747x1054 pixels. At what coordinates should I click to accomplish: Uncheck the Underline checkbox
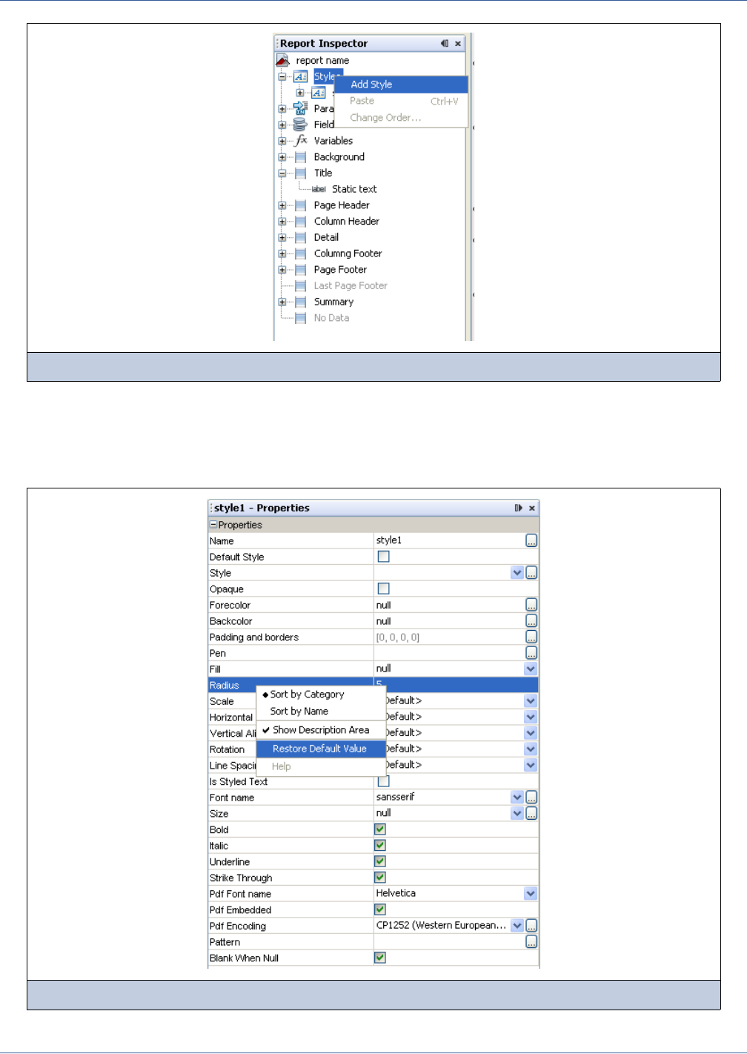(x=380, y=861)
